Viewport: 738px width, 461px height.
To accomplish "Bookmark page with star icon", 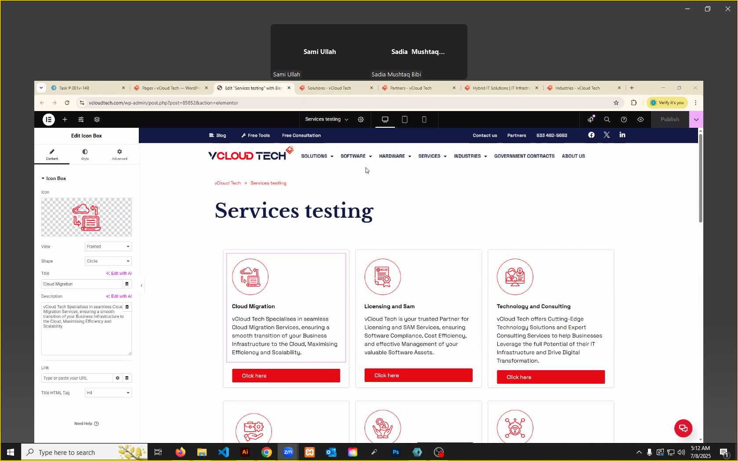I will coord(616,103).
